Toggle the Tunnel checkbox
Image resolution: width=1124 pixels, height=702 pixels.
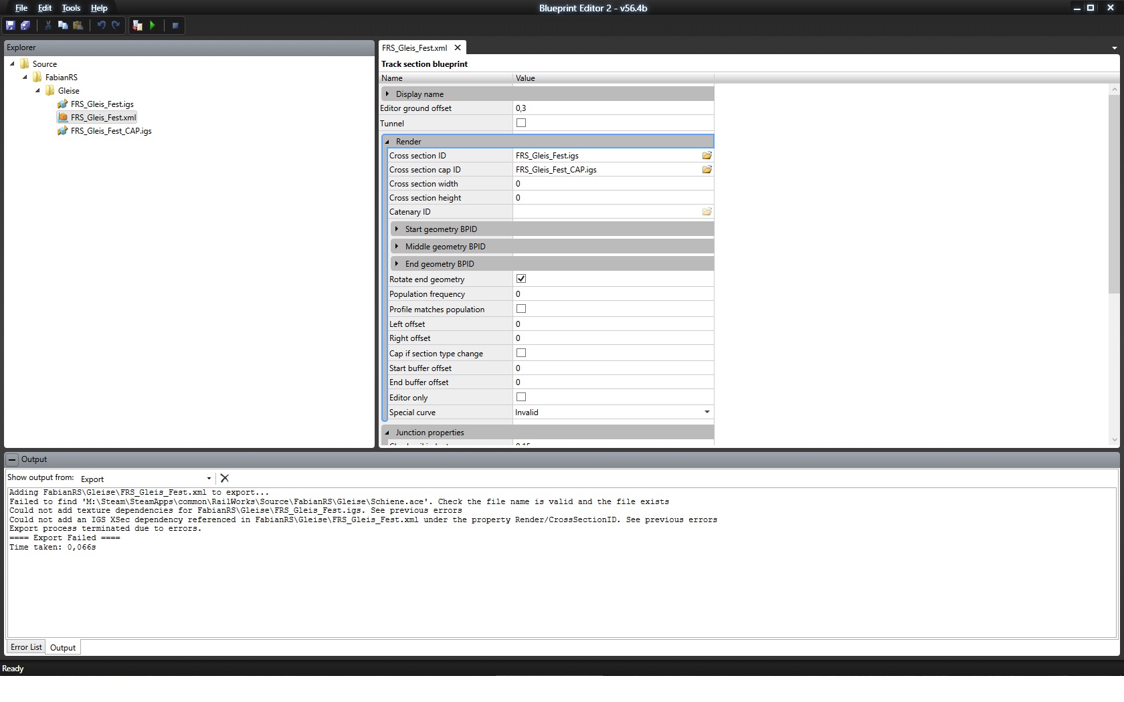(x=521, y=123)
